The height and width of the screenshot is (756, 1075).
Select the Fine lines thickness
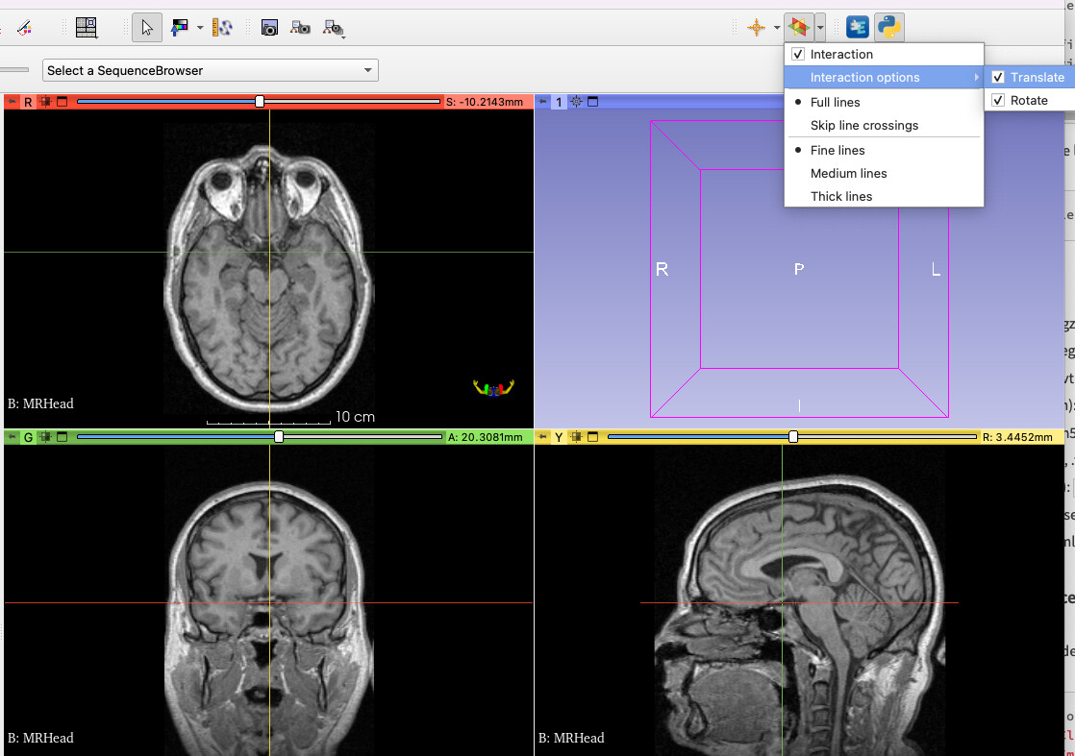tap(884, 150)
